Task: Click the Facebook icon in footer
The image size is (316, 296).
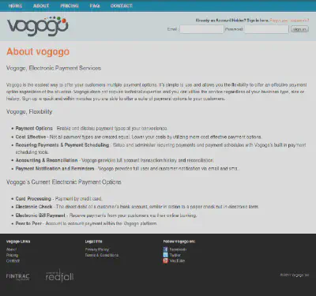Action: [165, 249]
